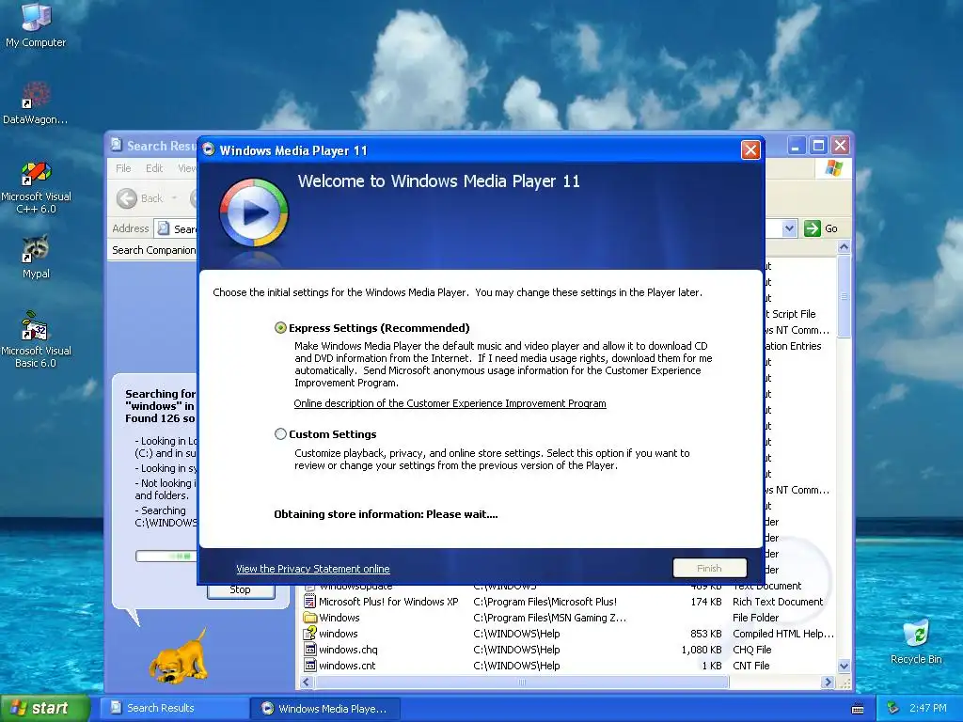963x722 pixels.
Task: Click the "File Folder" type cell
Action: coord(755,618)
